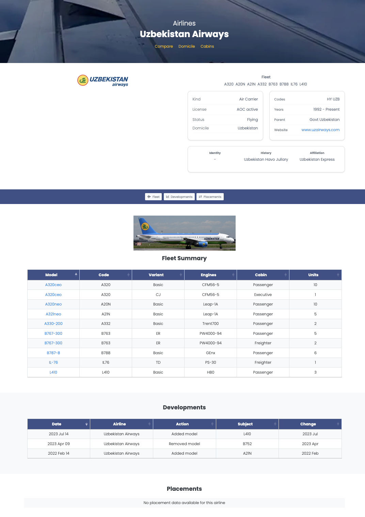Open the L410 model link

point(53,372)
